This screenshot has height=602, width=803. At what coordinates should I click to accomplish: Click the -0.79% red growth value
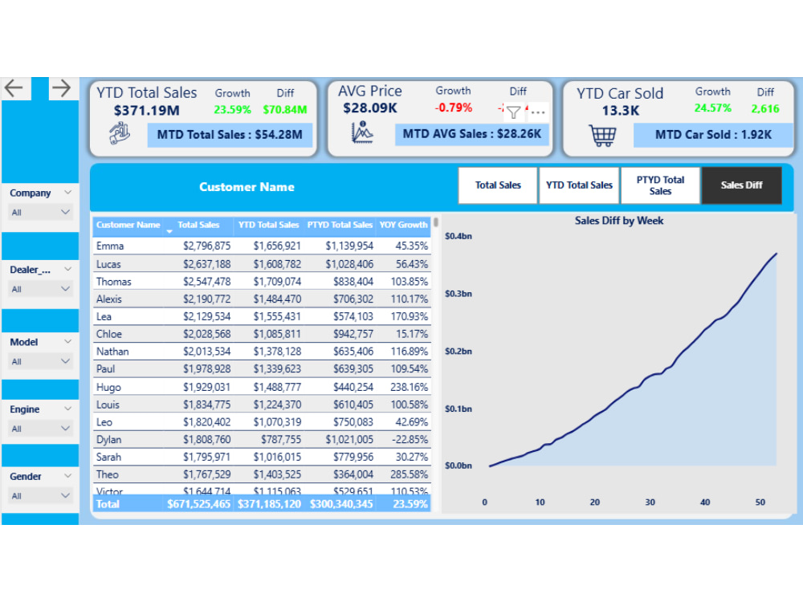[453, 108]
